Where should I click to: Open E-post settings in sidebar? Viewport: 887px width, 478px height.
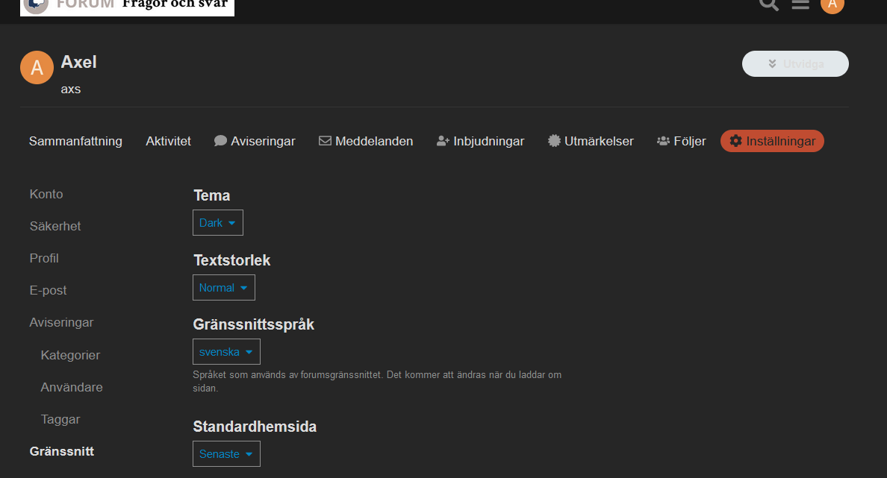point(49,291)
